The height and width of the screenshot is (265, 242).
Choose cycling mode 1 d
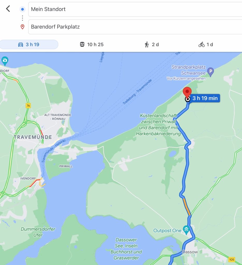pyautogui.click(x=206, y=45)
